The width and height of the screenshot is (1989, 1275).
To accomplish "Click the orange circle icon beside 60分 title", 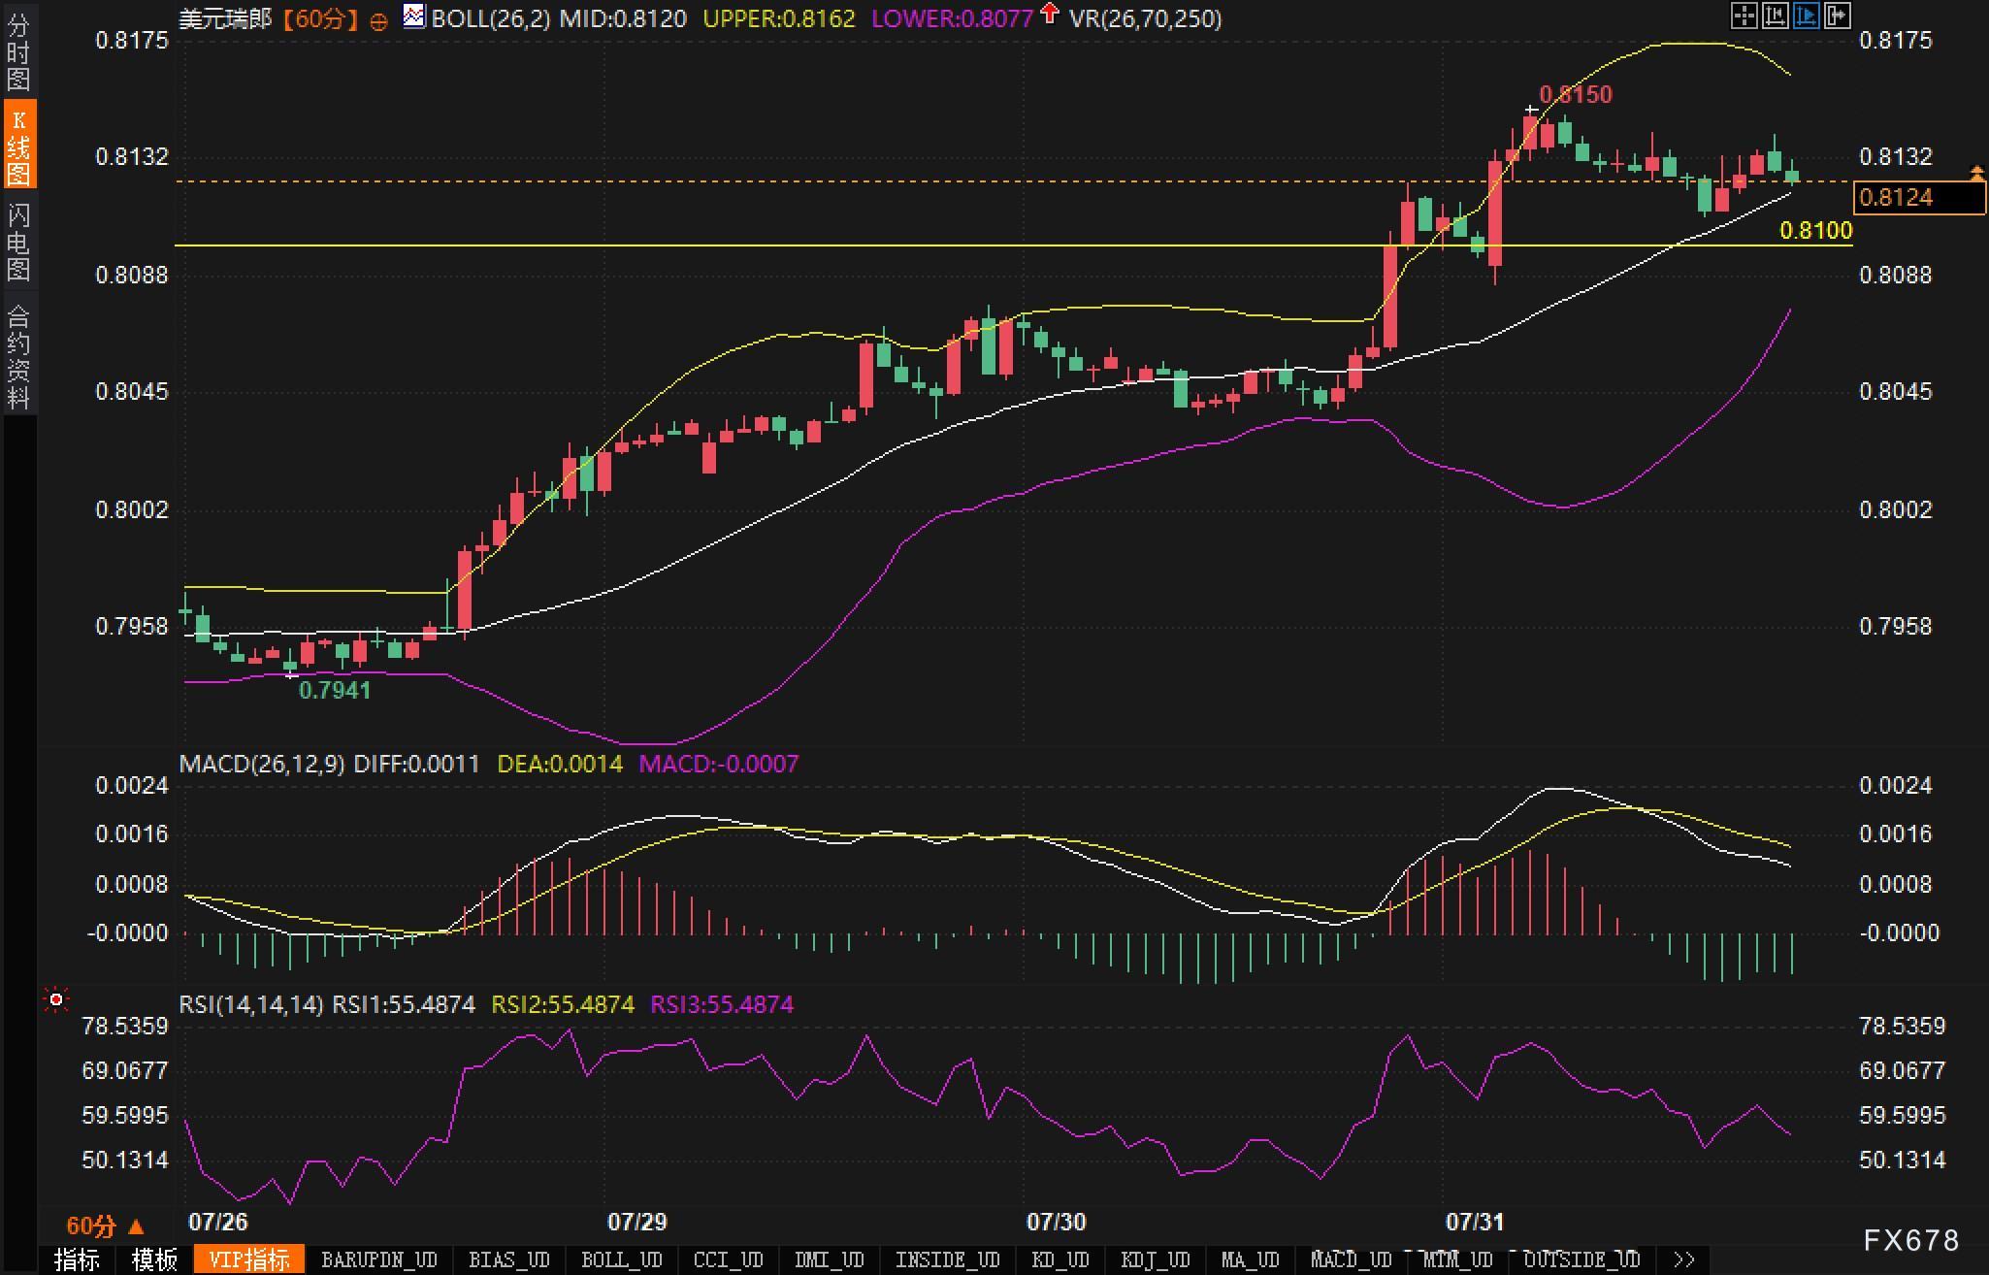I will 379,21.
